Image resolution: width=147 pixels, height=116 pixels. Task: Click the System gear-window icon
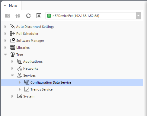(x=20, y=96)
